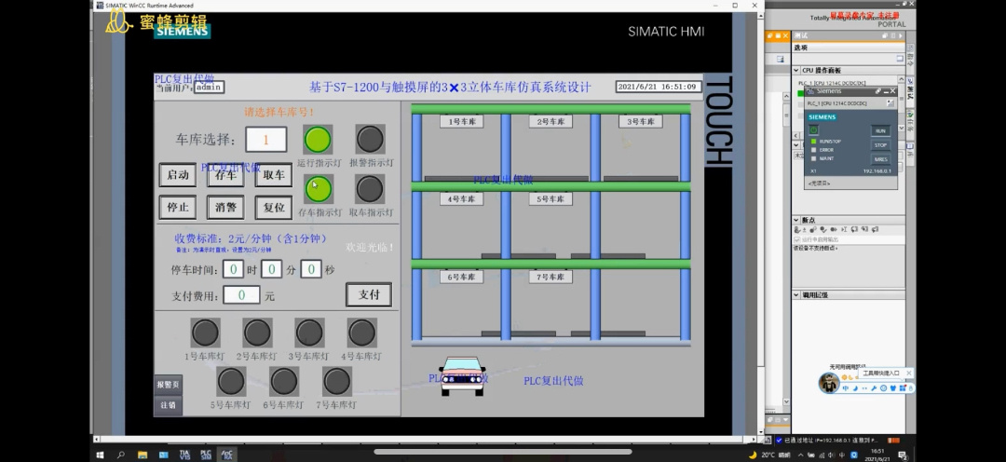Click the 7号车库 label
Screen dimensions: 1006x462
click(x=551, y=277)
